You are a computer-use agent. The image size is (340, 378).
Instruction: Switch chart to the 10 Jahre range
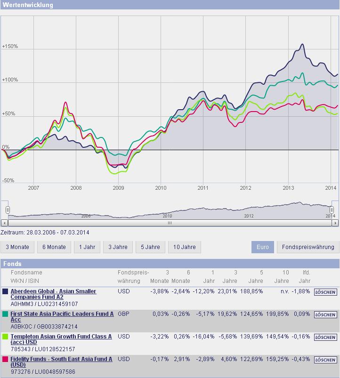click(185, 247)
